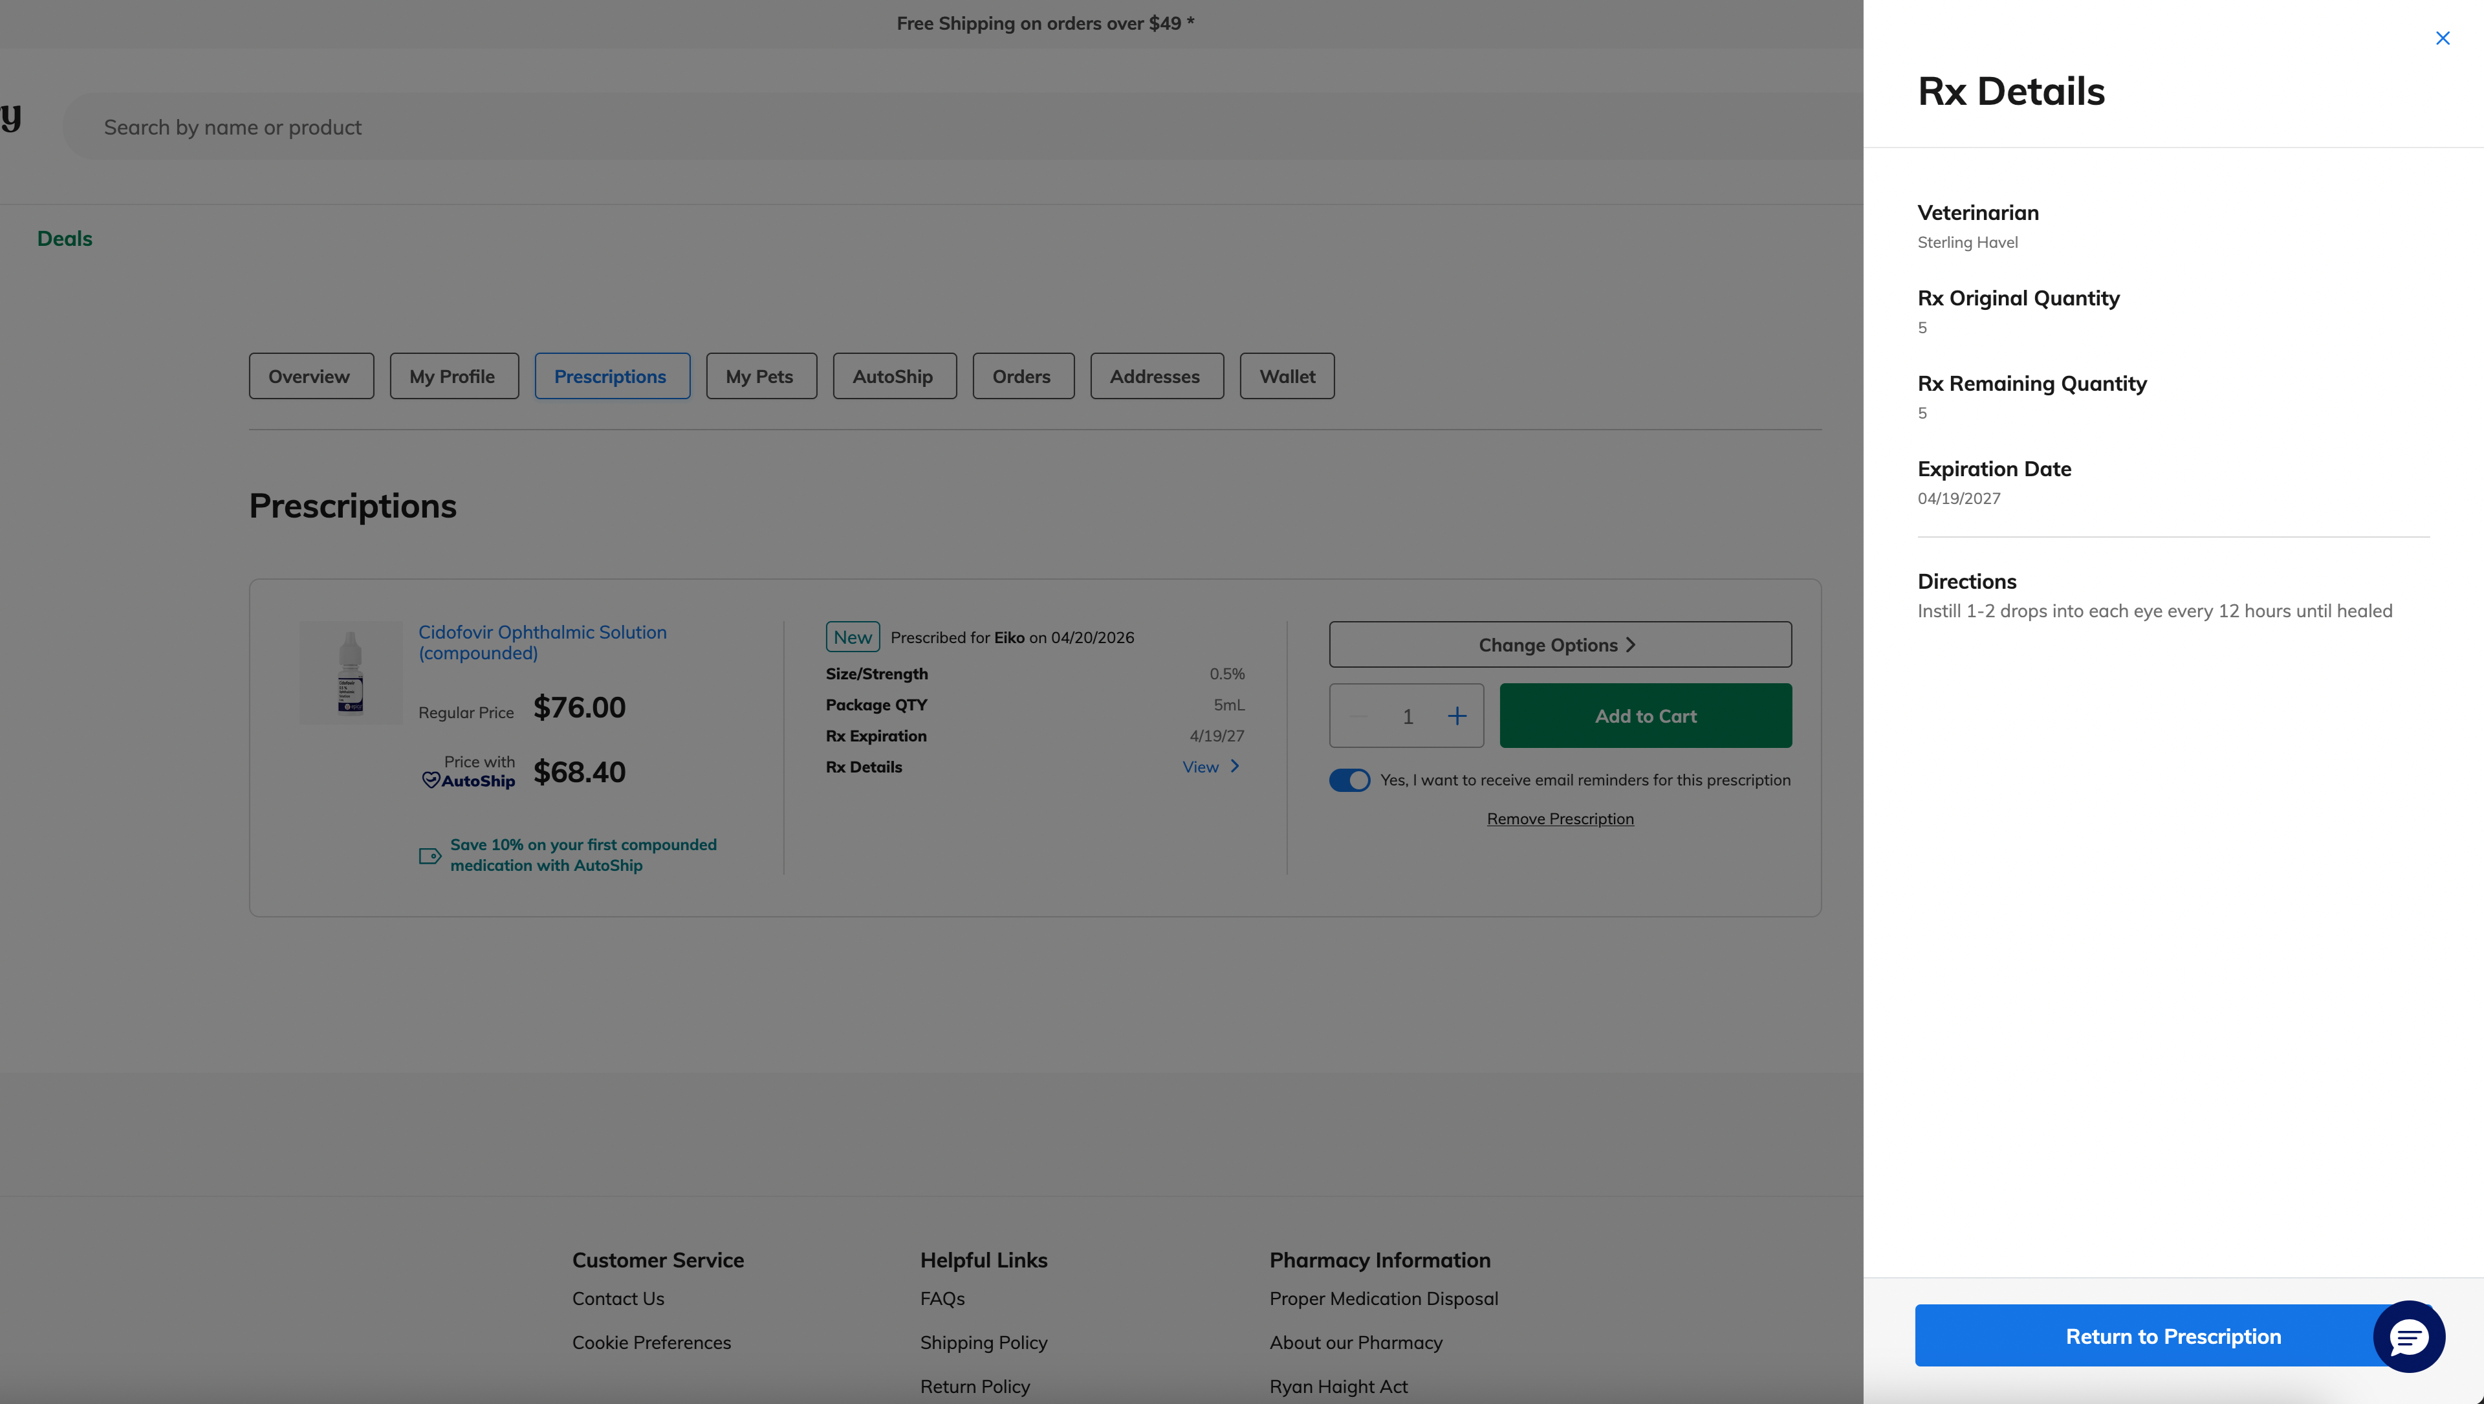2484x1404 pixels.
Task: Click the Cidofovir bottle product image
Action: pos(351,673)
